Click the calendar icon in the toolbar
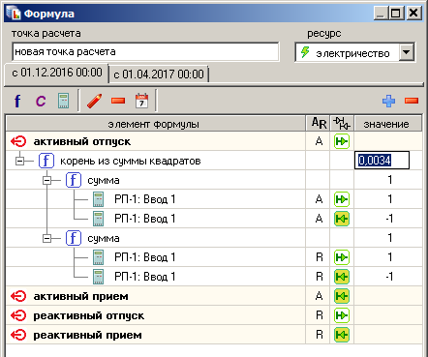 click(141, 101)
